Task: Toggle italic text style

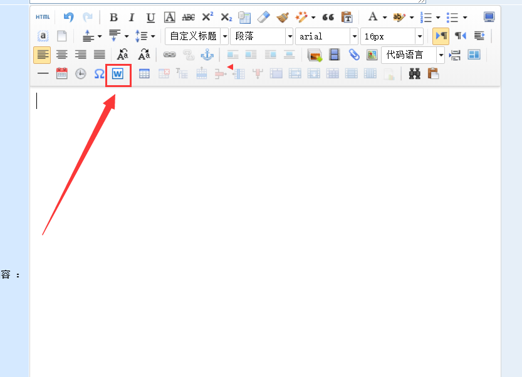Action: tap(132, 17)
